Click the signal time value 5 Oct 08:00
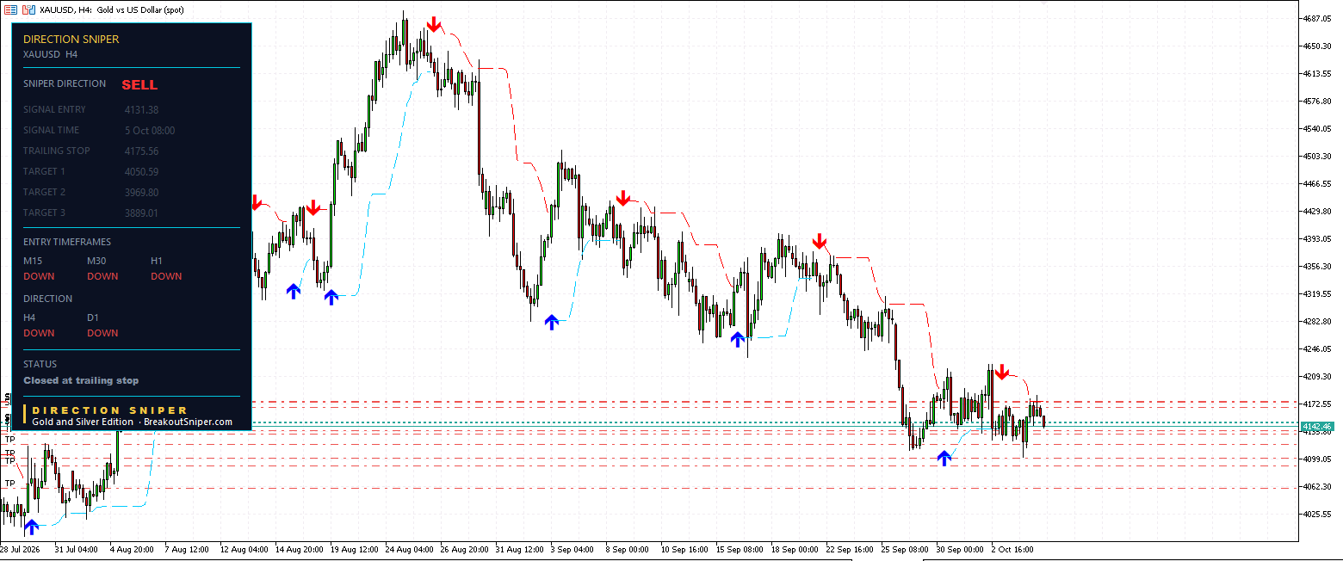The height and width of the screenshot is (561, 1343). pos(150,131)
